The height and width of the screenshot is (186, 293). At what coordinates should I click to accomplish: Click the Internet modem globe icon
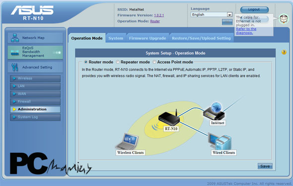pyautogui.click(x=214, y=111)
